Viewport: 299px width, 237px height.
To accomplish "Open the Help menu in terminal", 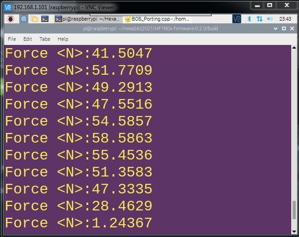I will coord(63,39).
